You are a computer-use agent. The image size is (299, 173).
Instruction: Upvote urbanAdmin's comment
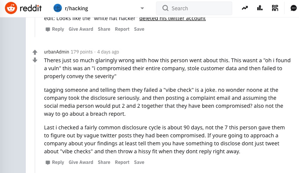[x=35, y=52]
